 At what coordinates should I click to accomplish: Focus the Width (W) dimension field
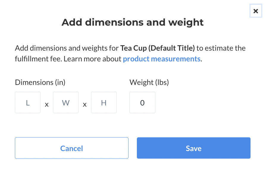pyautogui.click(x=66, y=102)
